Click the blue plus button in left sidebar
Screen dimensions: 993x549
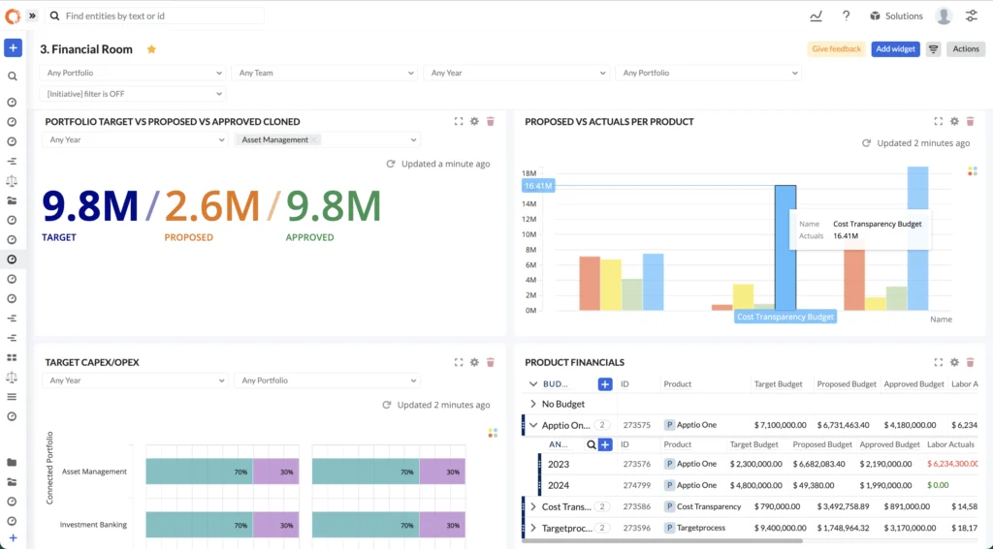[x=13, y=47]
